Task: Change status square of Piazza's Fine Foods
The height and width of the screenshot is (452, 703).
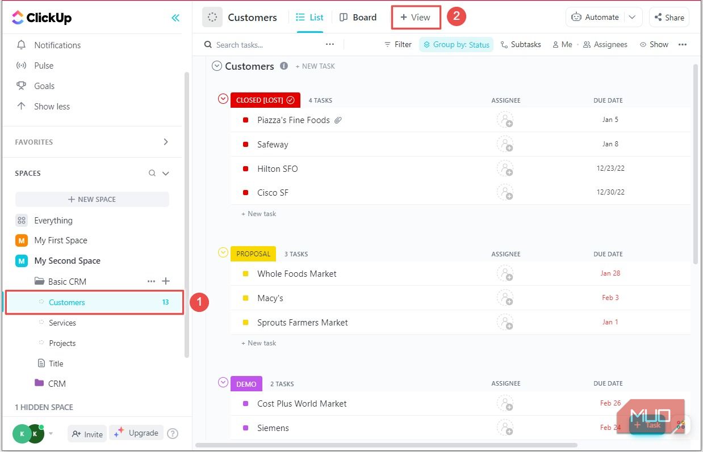Action: tap(246, 120)
